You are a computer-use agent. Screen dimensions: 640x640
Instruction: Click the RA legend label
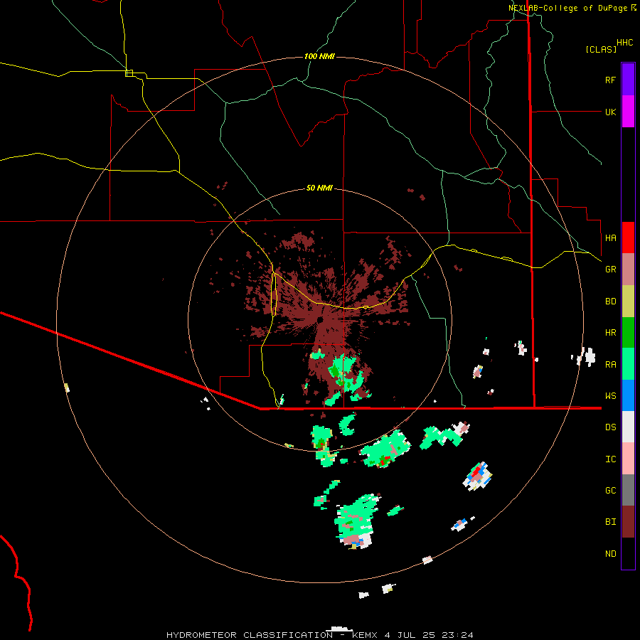610,365
